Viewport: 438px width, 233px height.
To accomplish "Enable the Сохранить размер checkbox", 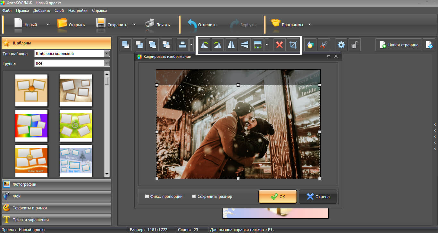I will 194,197.
